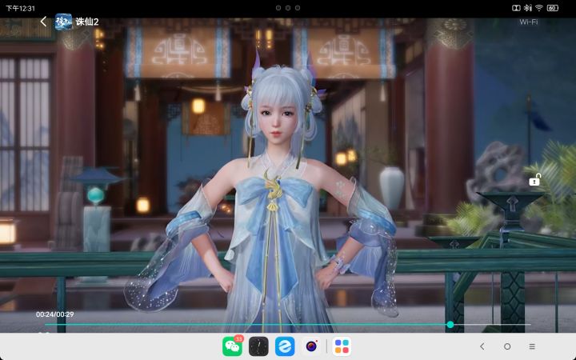Tap the 00:24/00:29 time readout

point(54,314)
